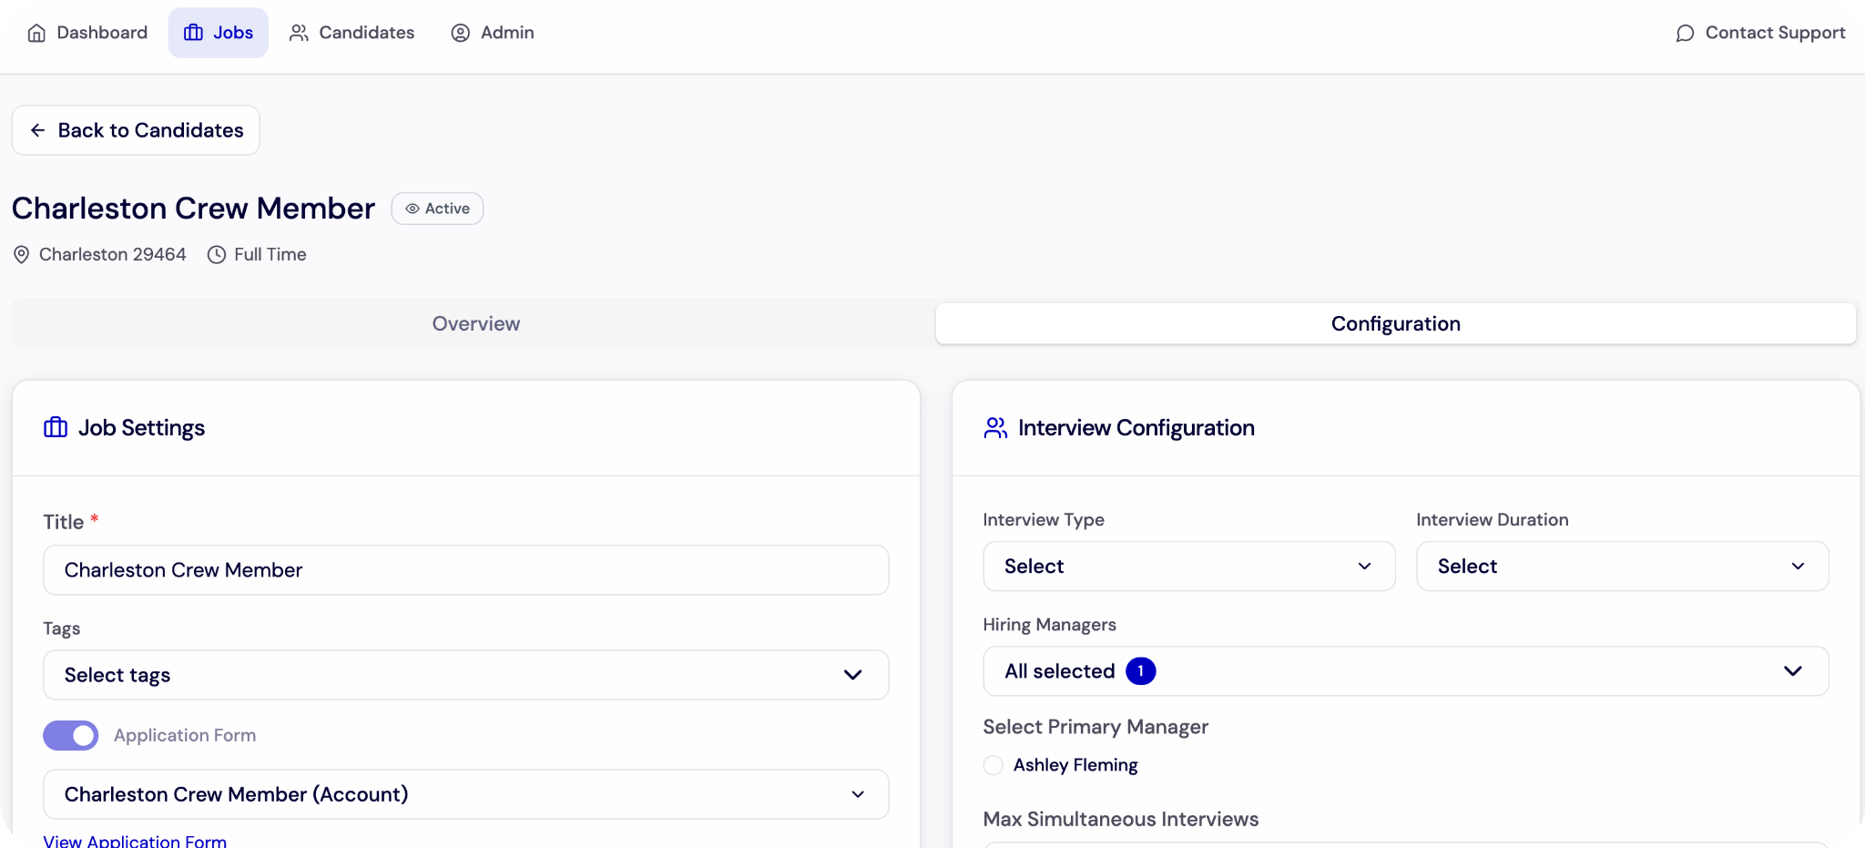Screen dimensions: 1865x848
Task: Click the clock icon beside Full Time
Action: [x=217, y=255]
